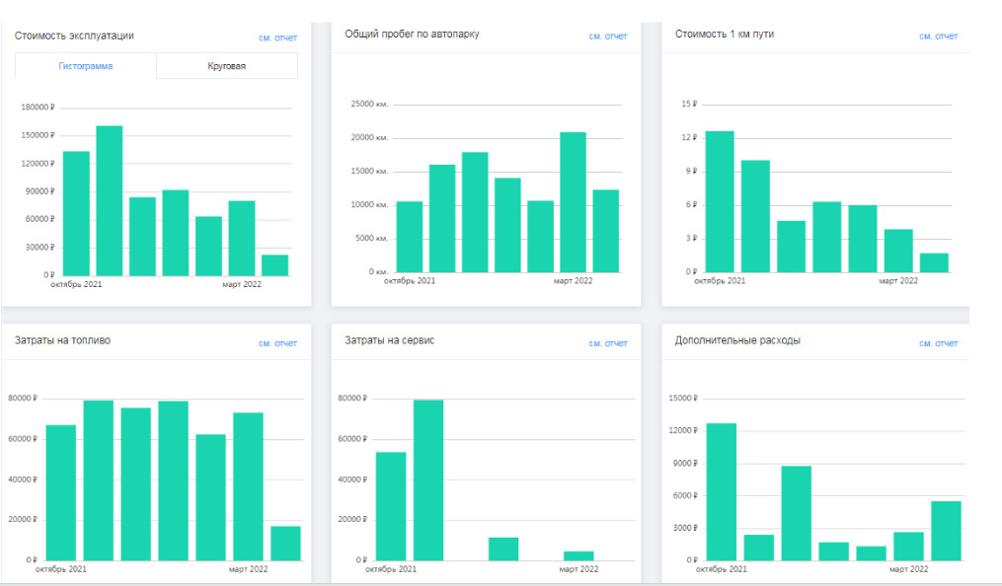Select tallest bar in Стоимость эксплуатации chart

110,200
